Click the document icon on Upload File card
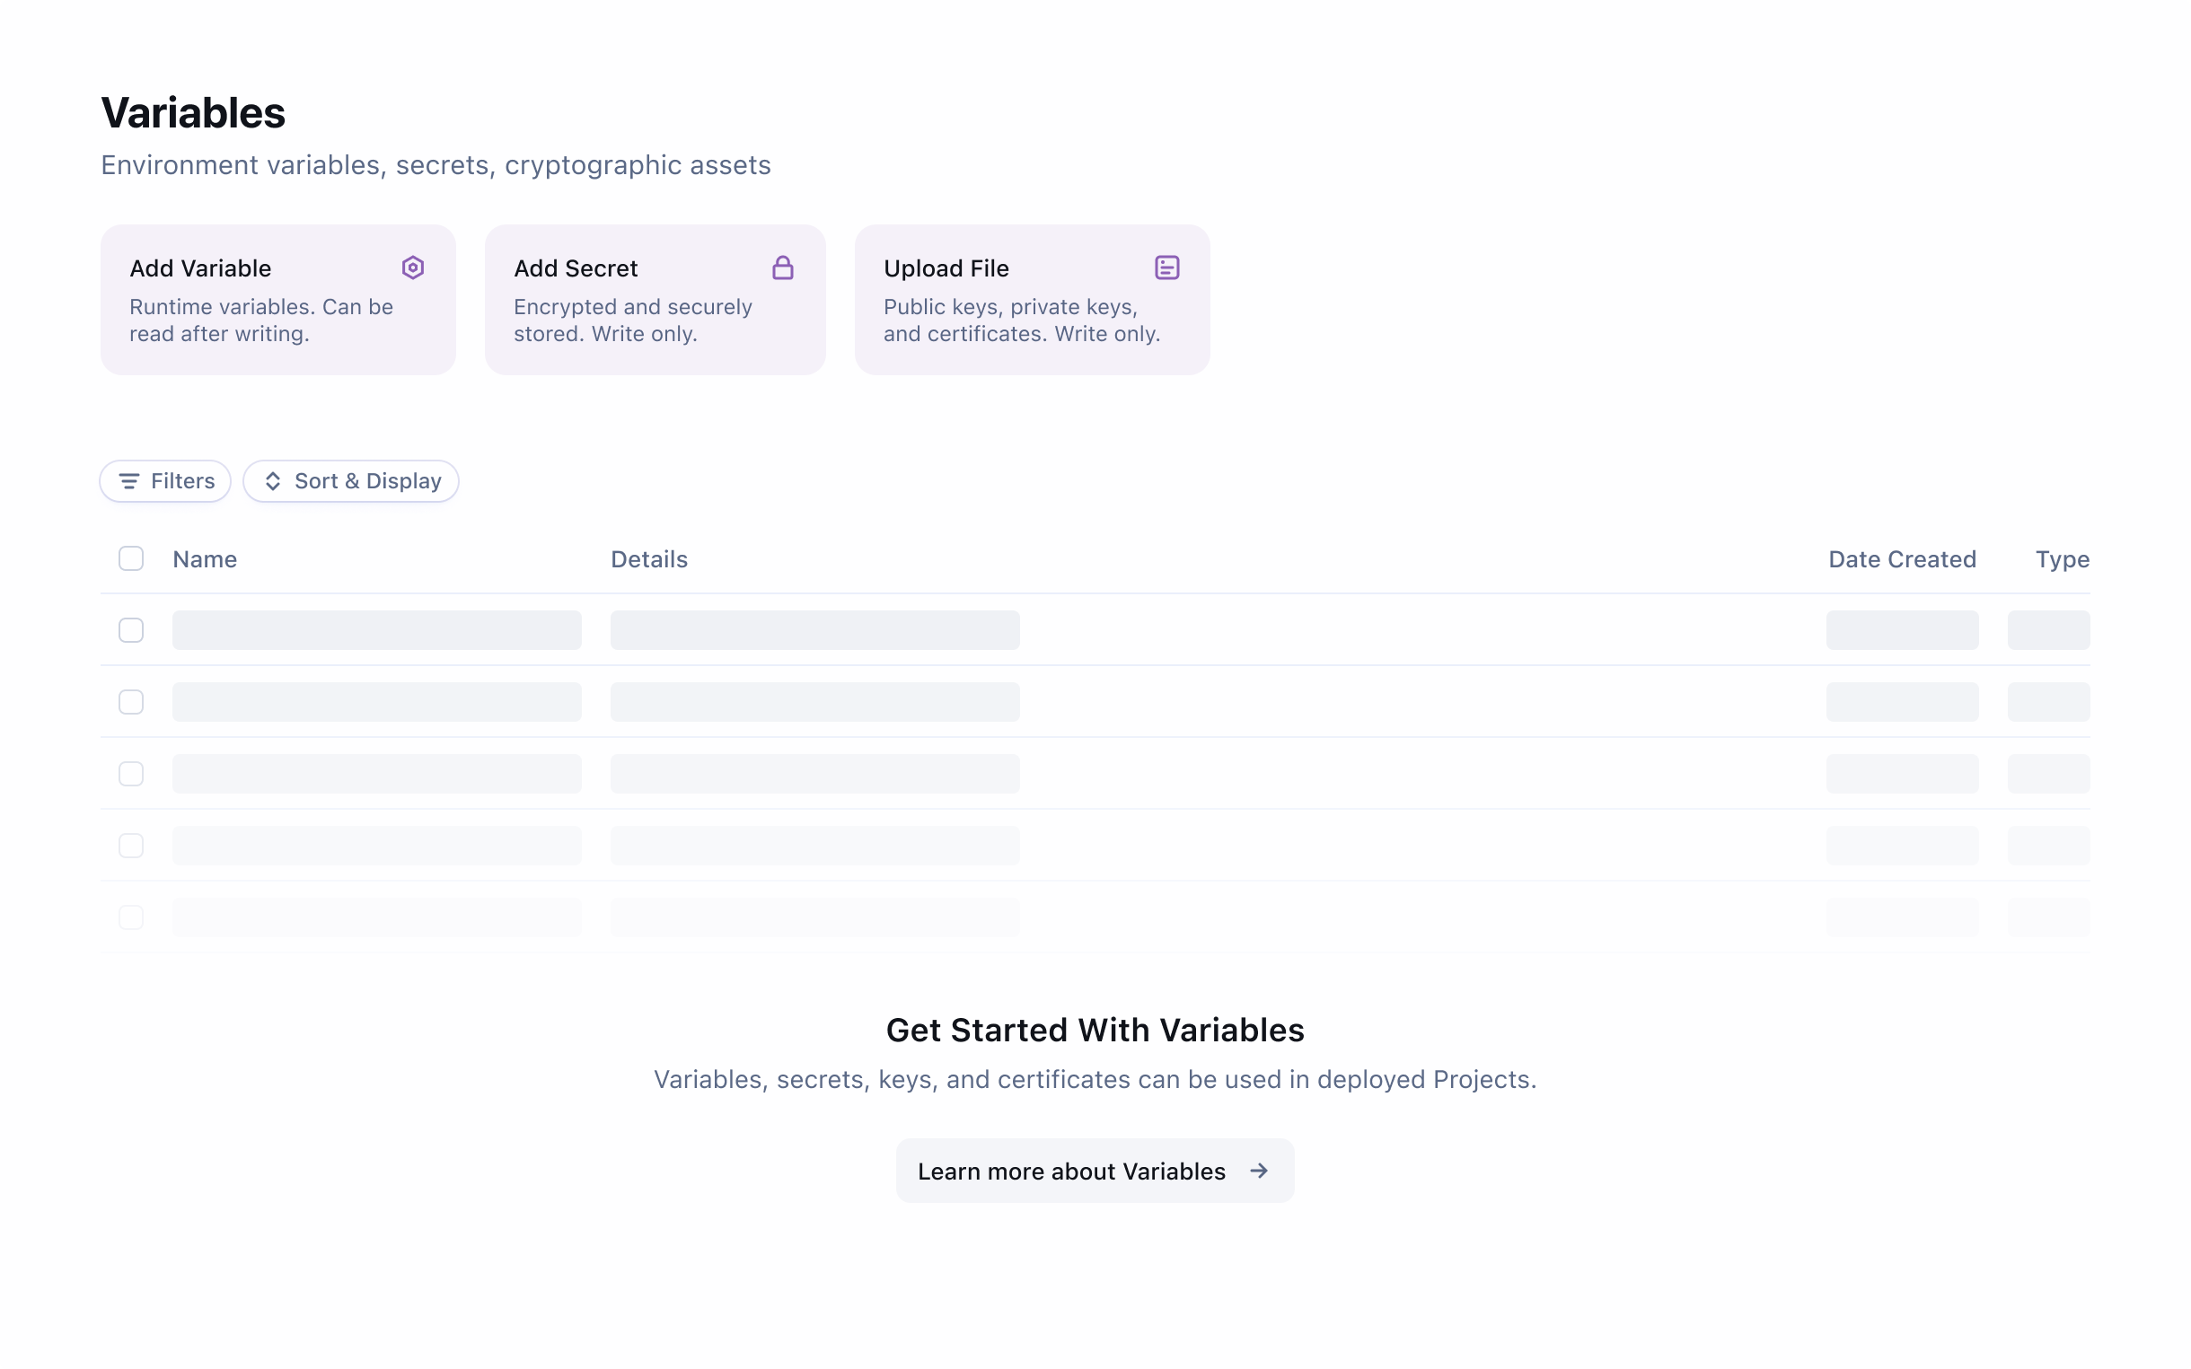 tap(1167, 268)
